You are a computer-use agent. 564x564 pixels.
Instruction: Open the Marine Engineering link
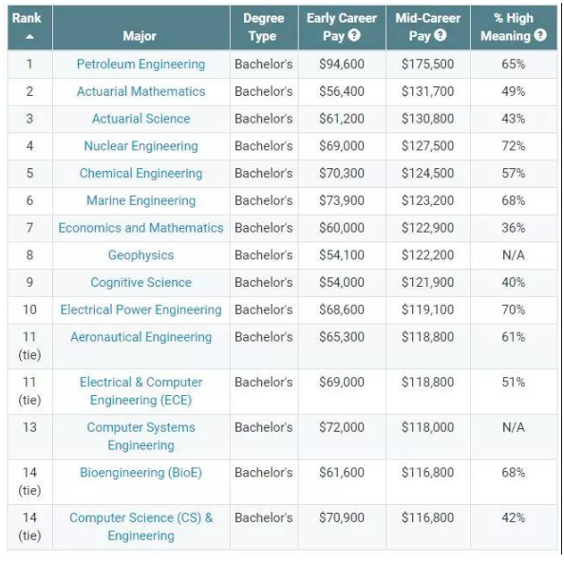(x=141, y=200)
